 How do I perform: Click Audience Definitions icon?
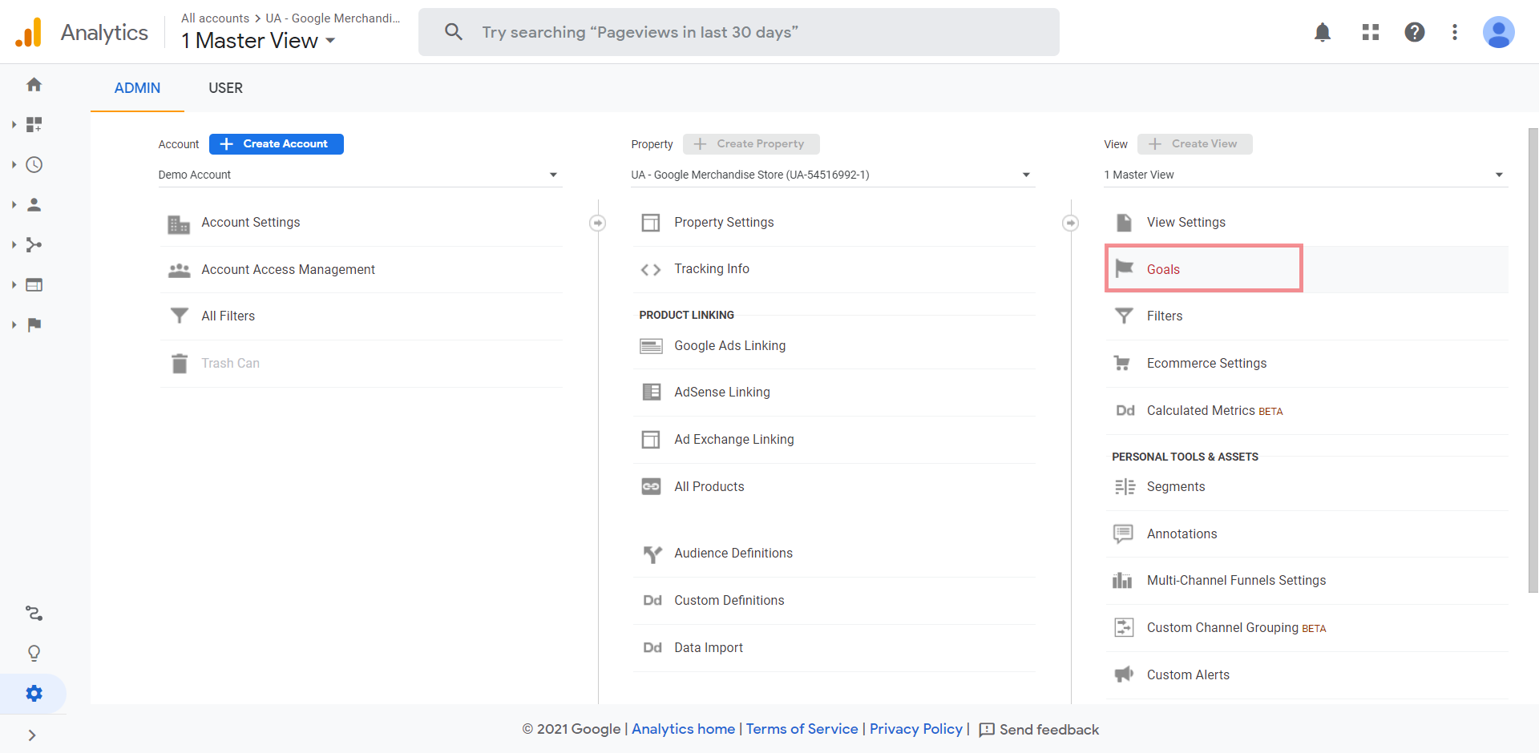[x=652, y=554]
